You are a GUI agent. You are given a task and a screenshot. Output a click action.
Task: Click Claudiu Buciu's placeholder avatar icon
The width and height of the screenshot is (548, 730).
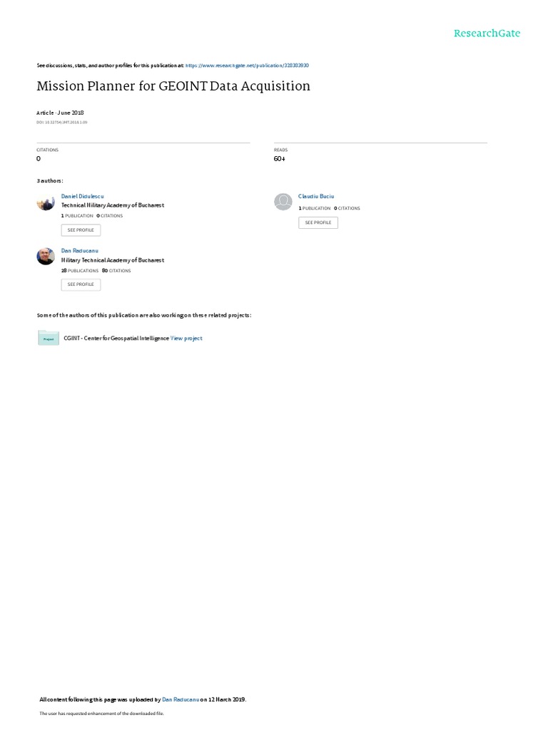pos(283,202)
